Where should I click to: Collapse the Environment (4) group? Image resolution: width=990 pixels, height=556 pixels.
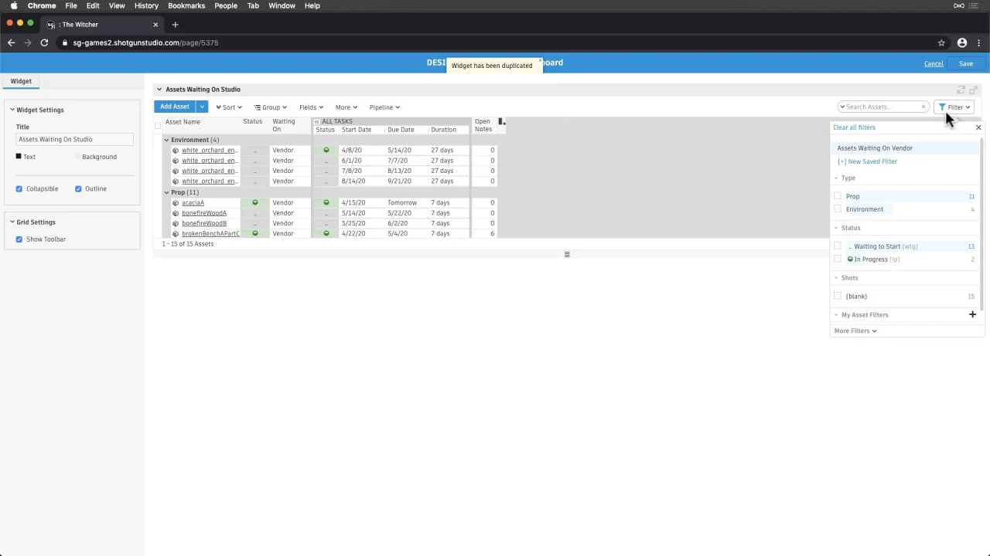coord(166,140)
